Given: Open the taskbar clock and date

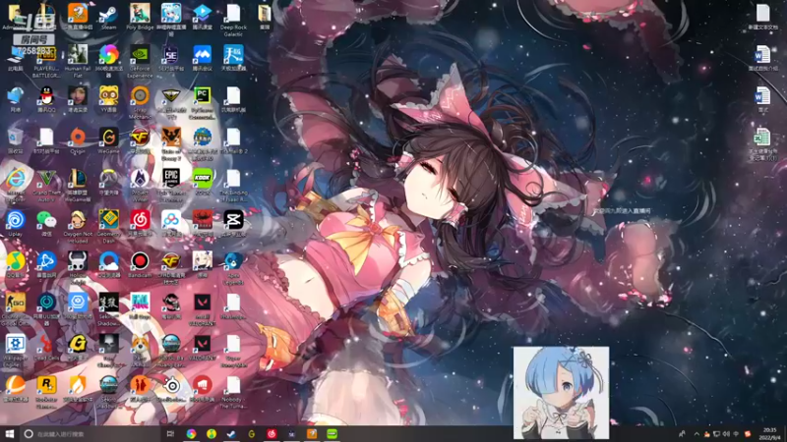Looking at the screenshot, I should [769, 434].
